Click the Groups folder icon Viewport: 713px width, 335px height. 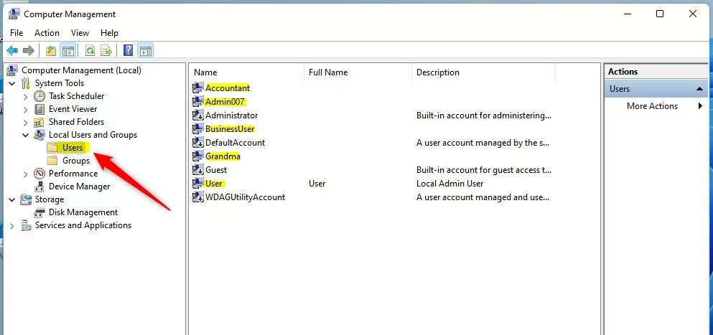click(52, 161)
